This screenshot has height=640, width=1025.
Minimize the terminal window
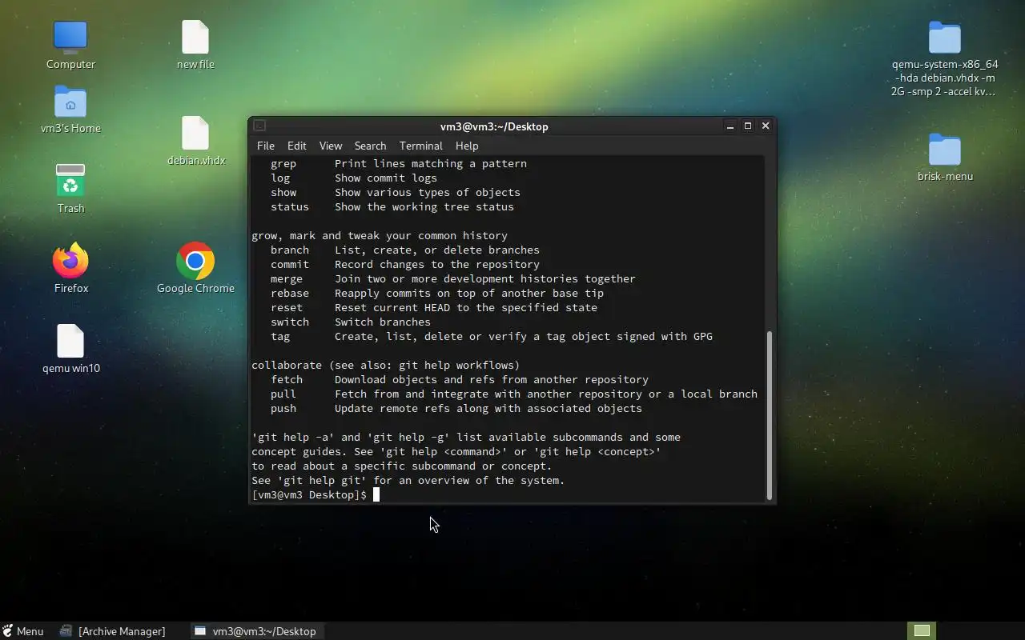[x=730, y=126]
